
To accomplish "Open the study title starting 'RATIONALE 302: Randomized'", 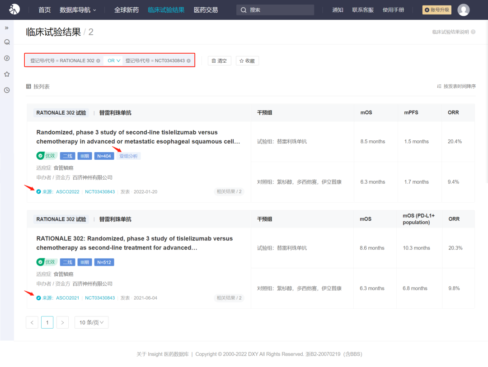I will point(135,243).
